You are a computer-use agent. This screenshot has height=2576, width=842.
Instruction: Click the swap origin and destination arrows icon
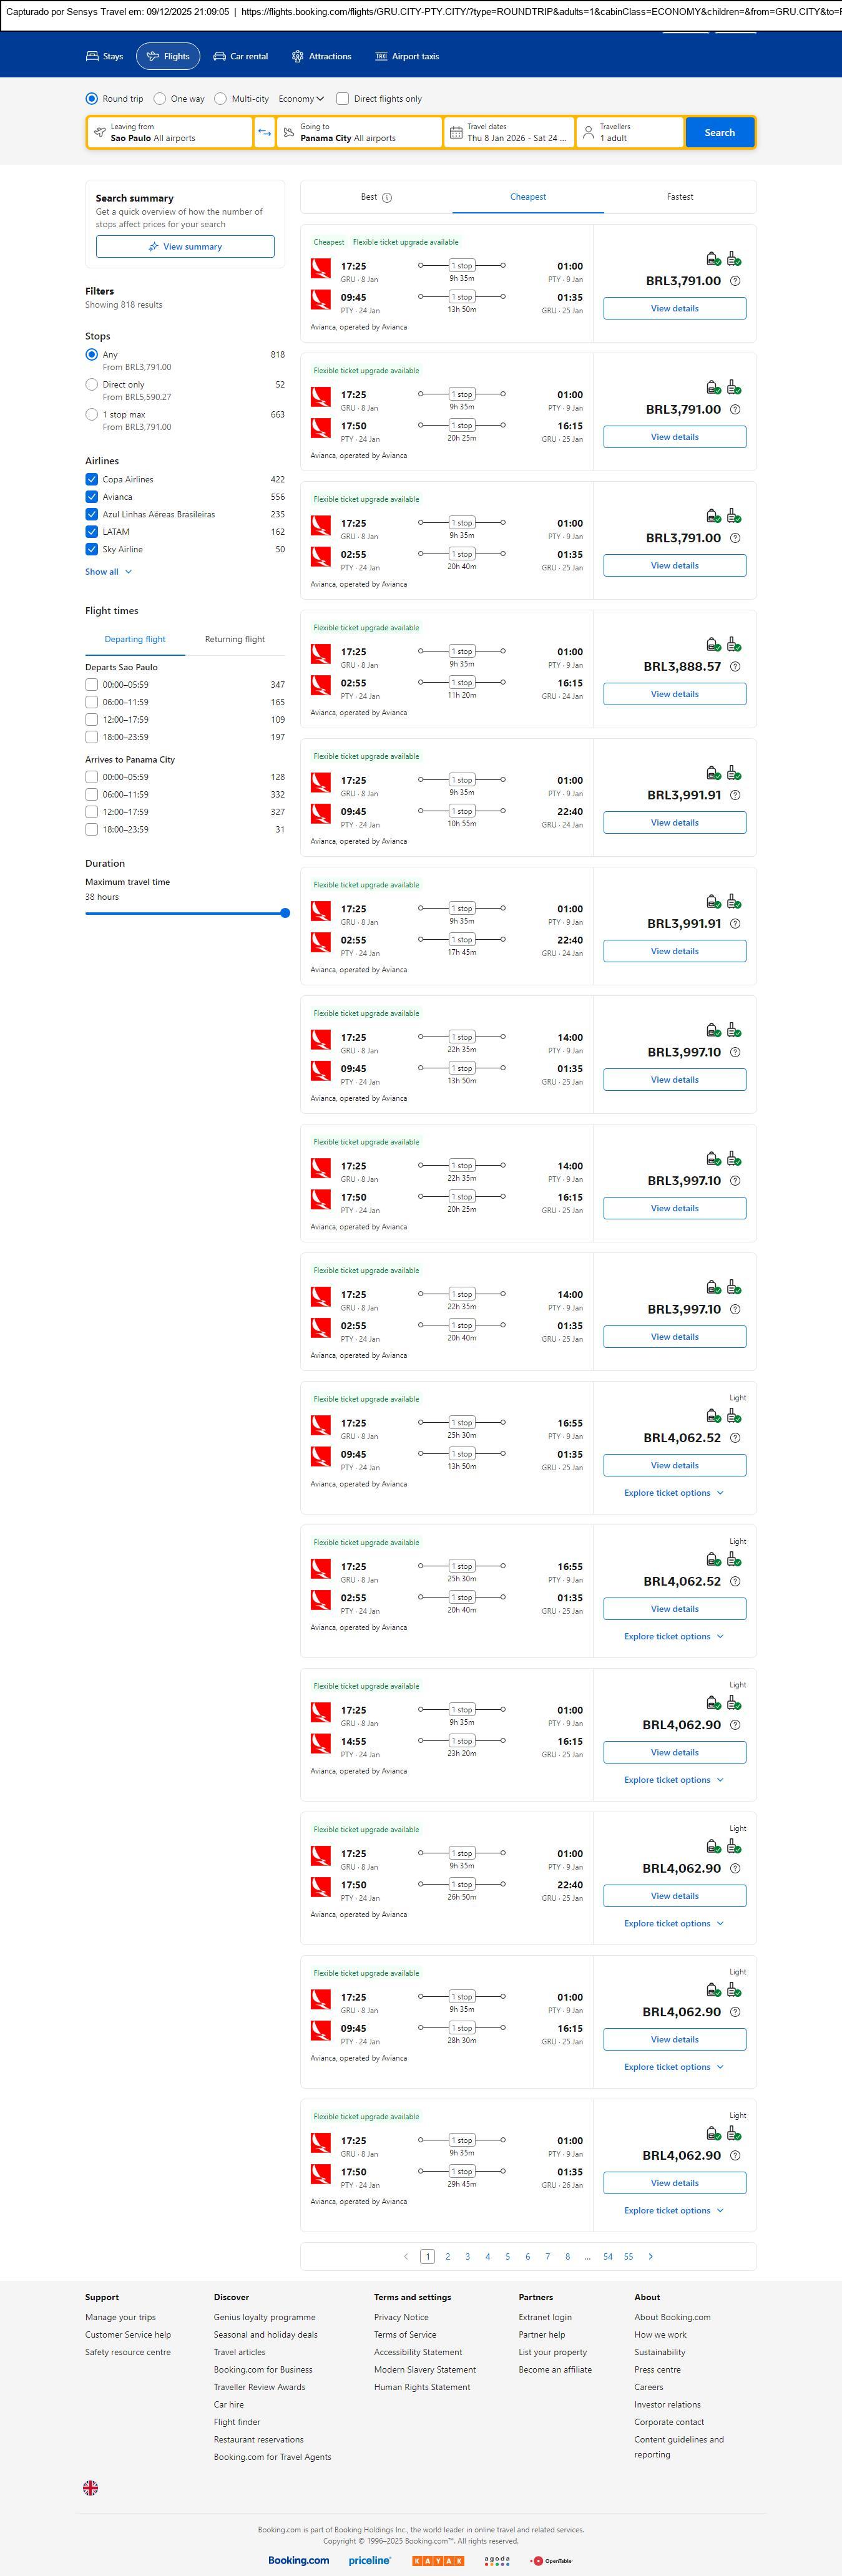264,133
